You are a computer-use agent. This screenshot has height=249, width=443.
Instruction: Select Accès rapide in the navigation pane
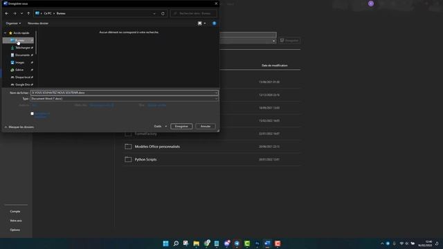(19, 33)
